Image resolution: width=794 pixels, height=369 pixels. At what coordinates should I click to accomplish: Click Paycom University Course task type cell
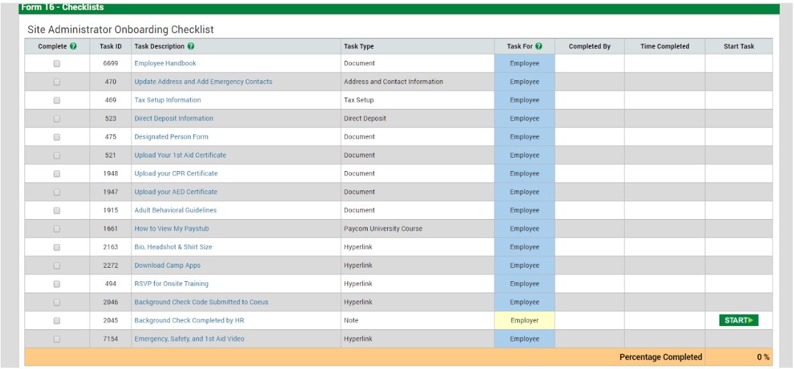pos(417,229)
